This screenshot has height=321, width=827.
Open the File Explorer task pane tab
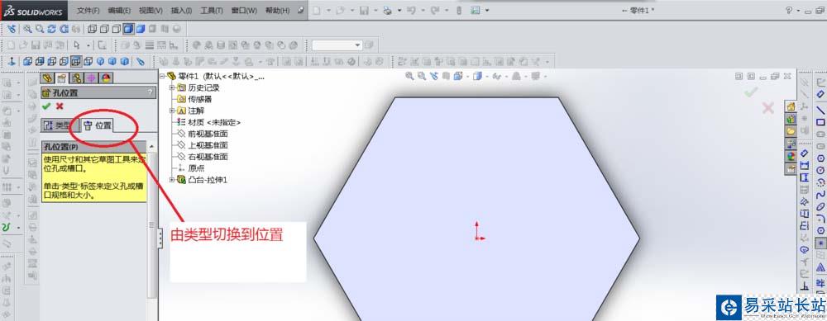click(791, 131)
